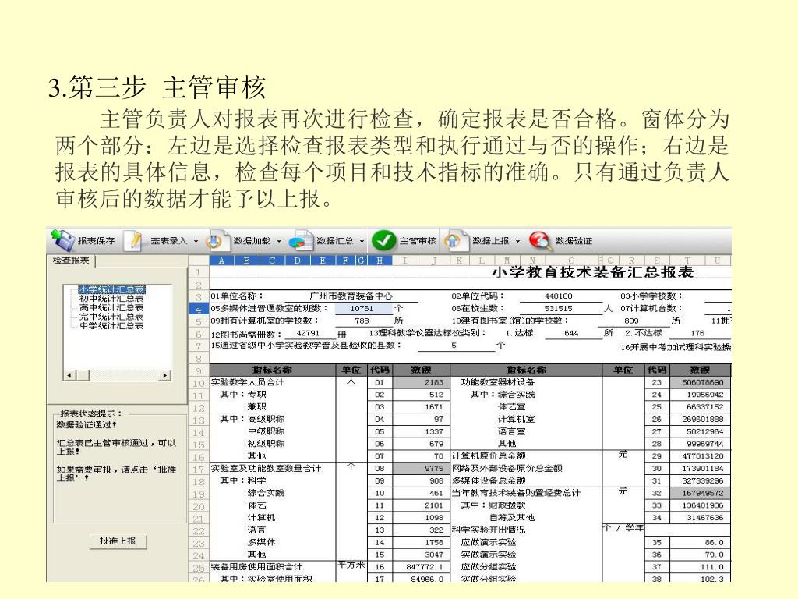Click the code 23 value 506078690
The width and height of the screenshot is (798, 599).
point(701,382)
